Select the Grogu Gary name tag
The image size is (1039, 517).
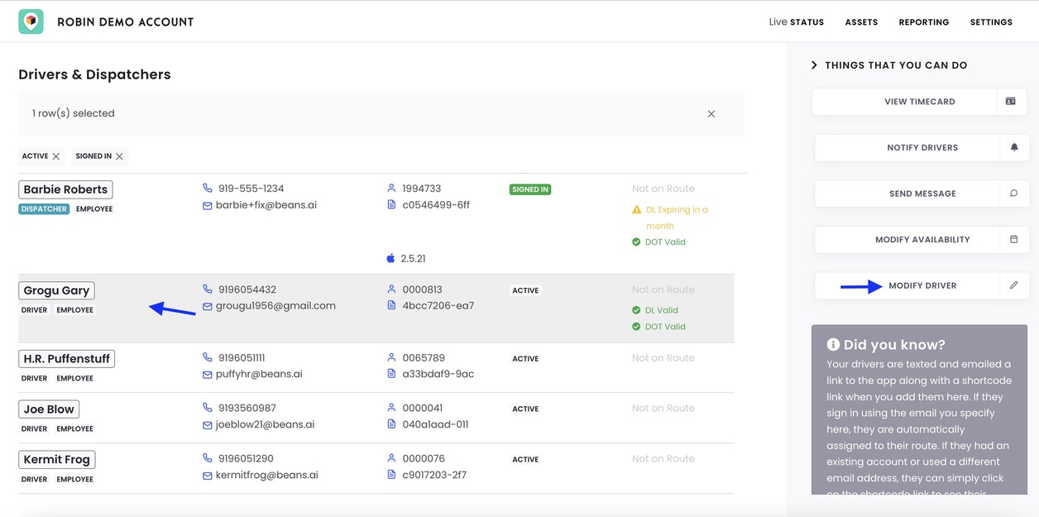(x=56, y=290)
